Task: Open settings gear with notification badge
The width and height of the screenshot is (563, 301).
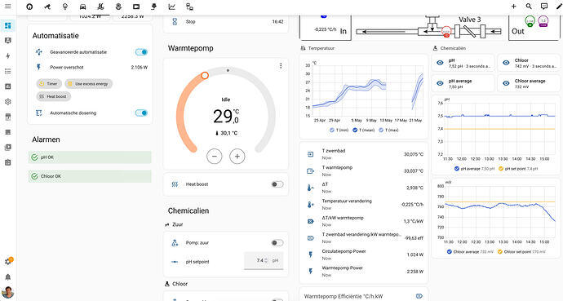Action: coord(8,261)
